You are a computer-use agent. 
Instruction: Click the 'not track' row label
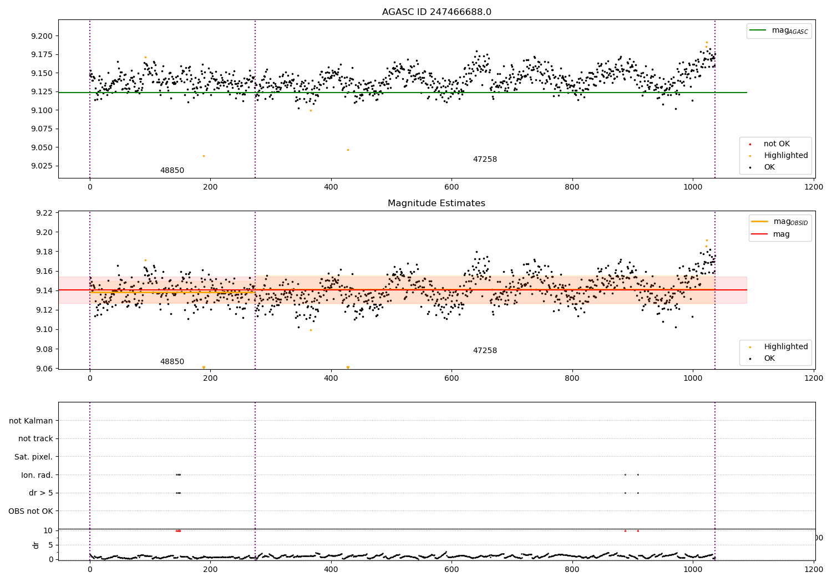35,438
